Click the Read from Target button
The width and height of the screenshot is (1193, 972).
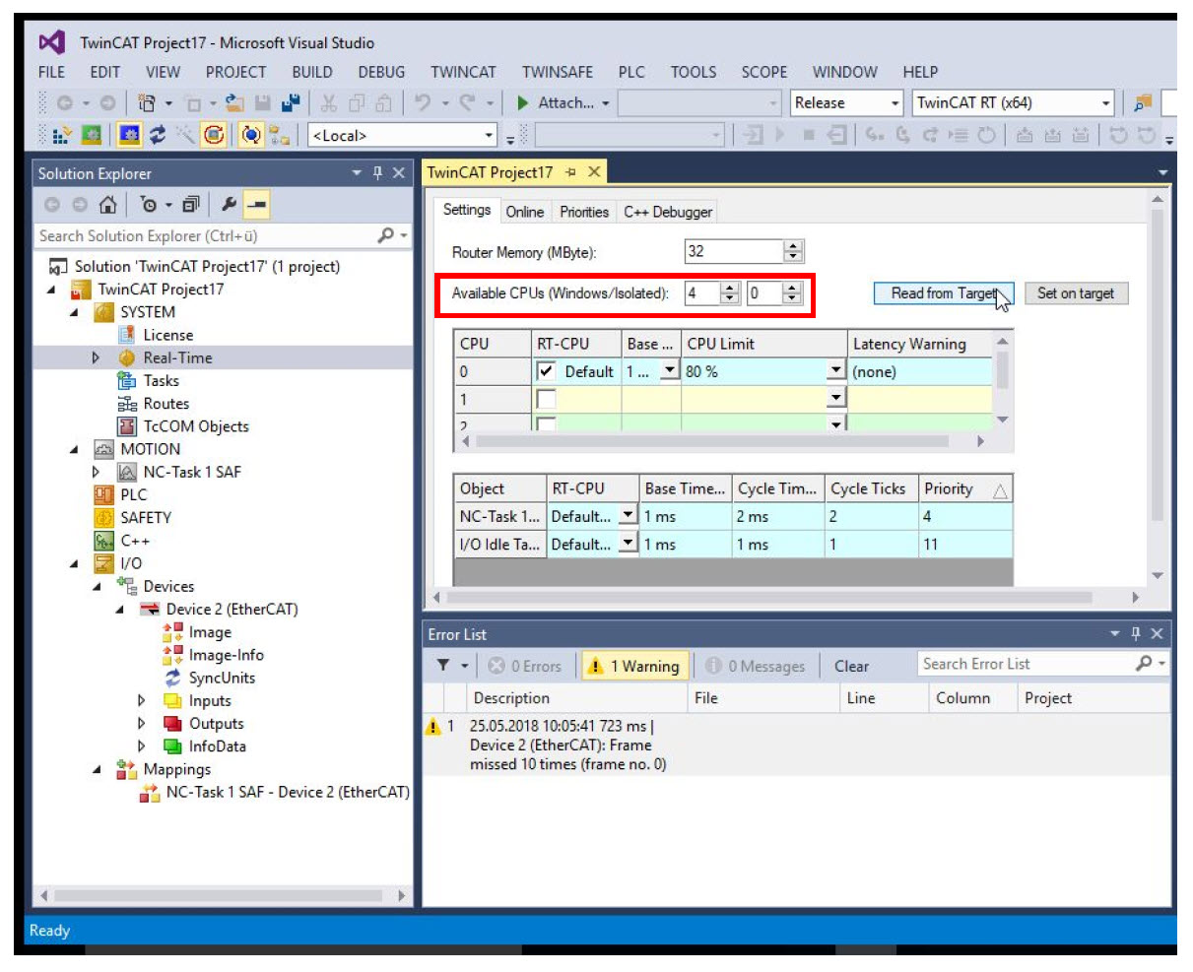[x=943, y=293]
